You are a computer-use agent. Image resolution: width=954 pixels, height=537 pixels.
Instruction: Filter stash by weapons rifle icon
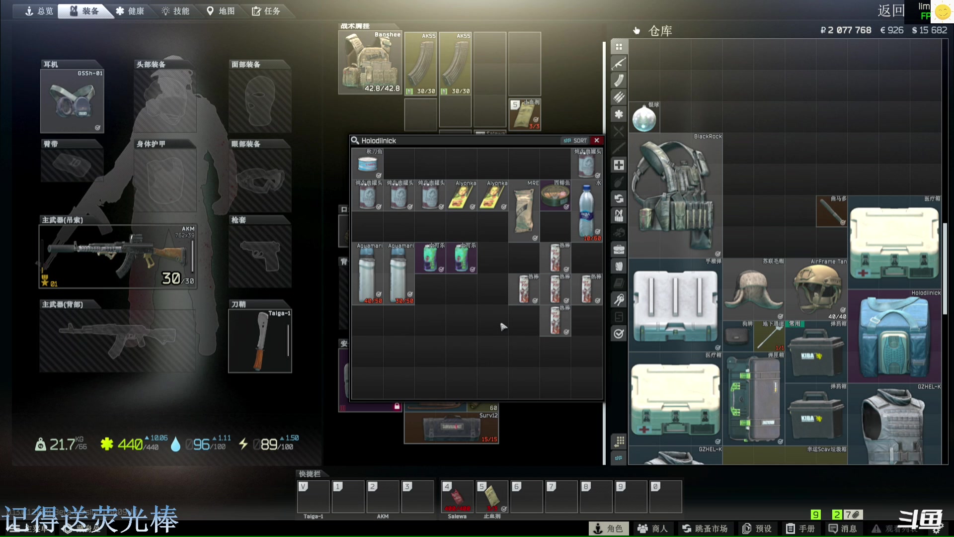[x=619, y=64]
